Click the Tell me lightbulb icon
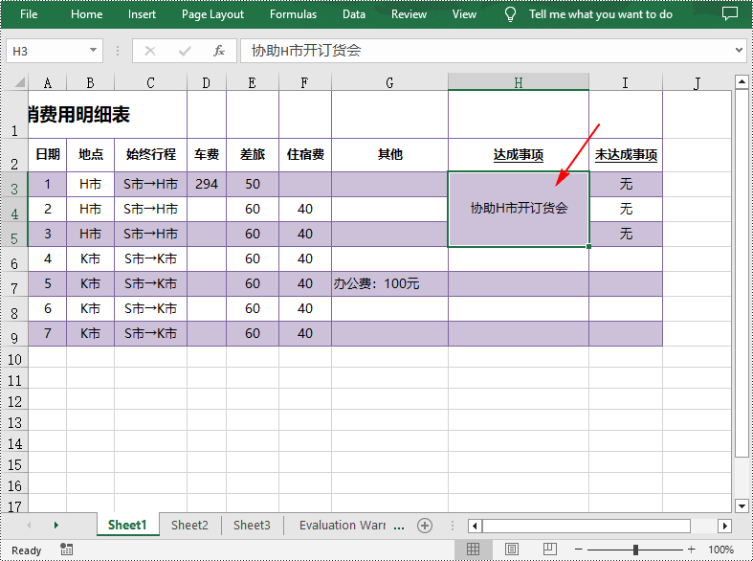Image resolution: width=753 pixels, height=561 pixels. coord(510,15)
